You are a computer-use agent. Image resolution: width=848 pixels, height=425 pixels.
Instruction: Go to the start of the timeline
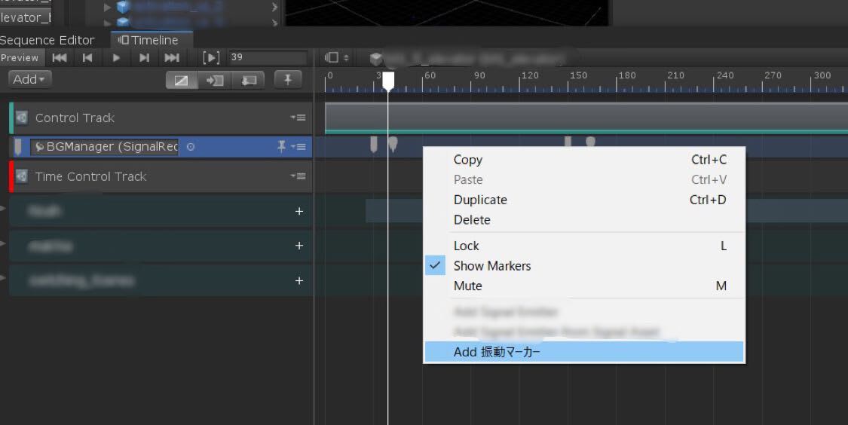tap(60, 58)
